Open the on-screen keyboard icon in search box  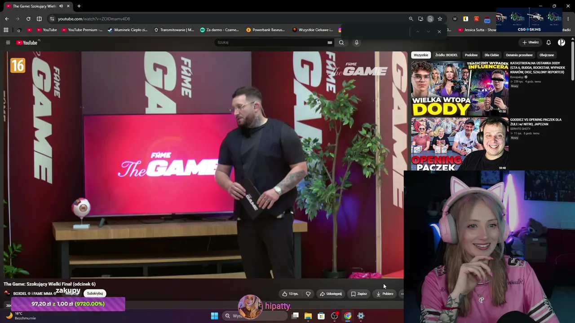click(330, 43)
